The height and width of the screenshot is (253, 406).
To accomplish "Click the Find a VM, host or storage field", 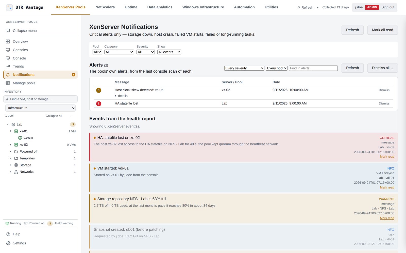I will [40, 99].
